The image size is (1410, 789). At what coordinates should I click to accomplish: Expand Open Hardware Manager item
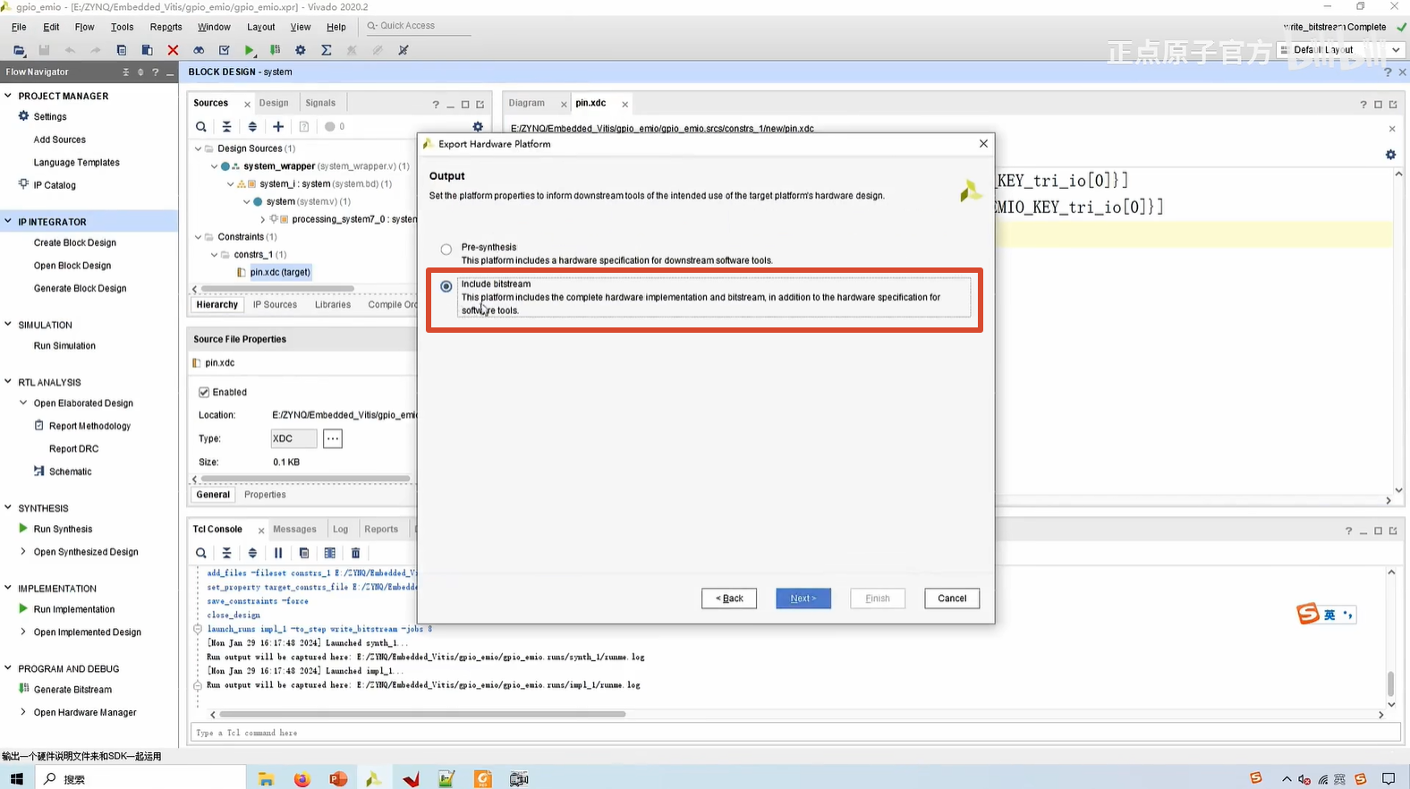pyautogui.click(x=23, y=712)
